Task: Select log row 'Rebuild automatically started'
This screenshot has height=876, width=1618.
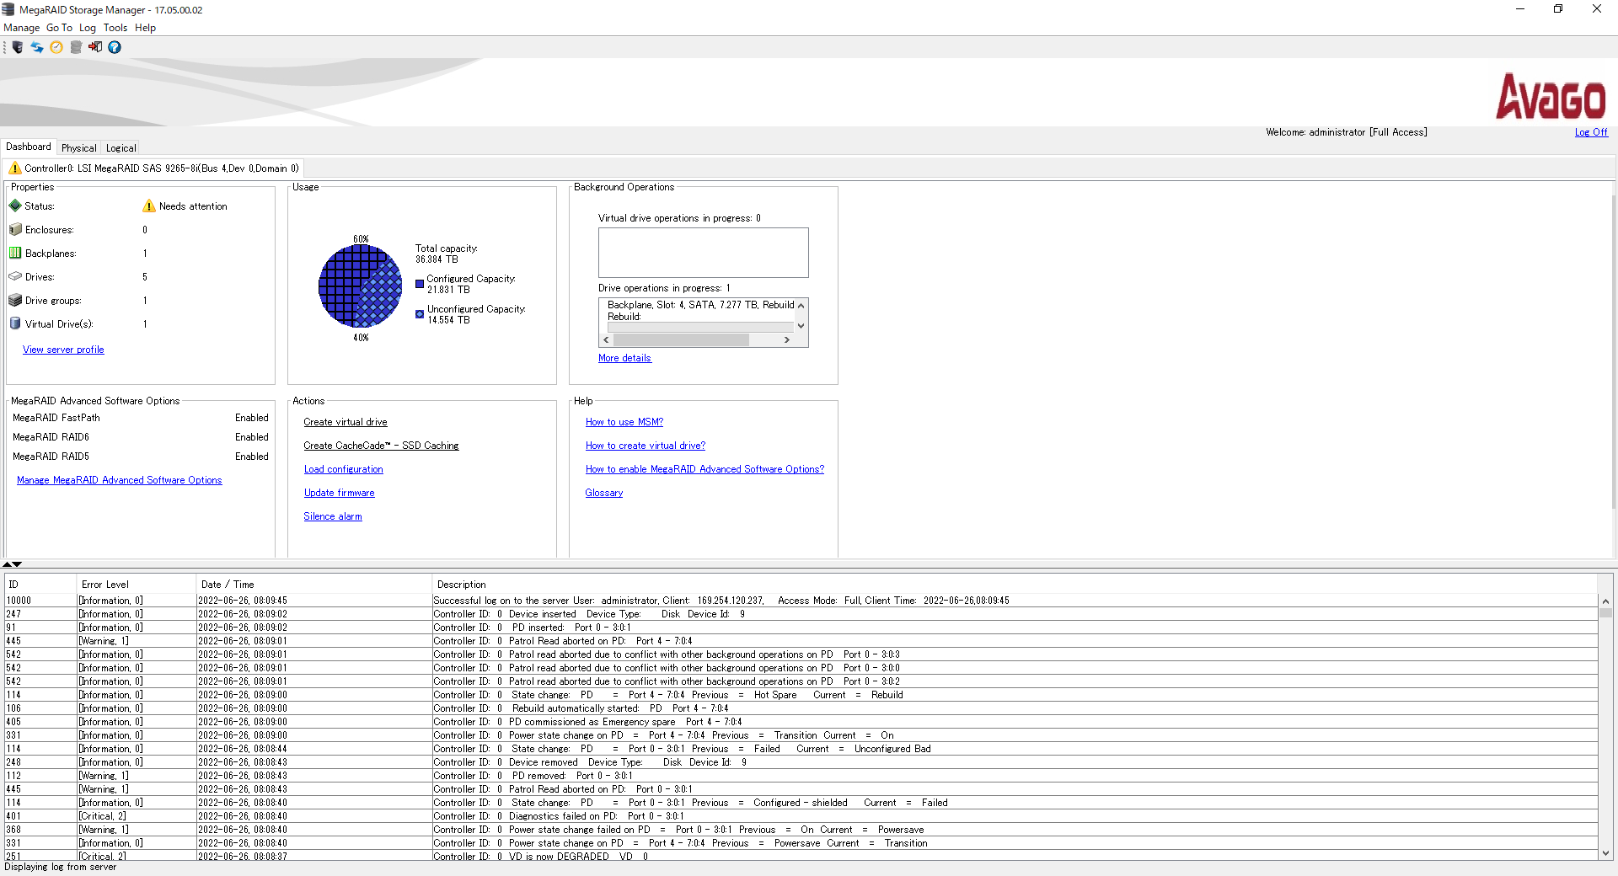Action: [x=801, y=708]
